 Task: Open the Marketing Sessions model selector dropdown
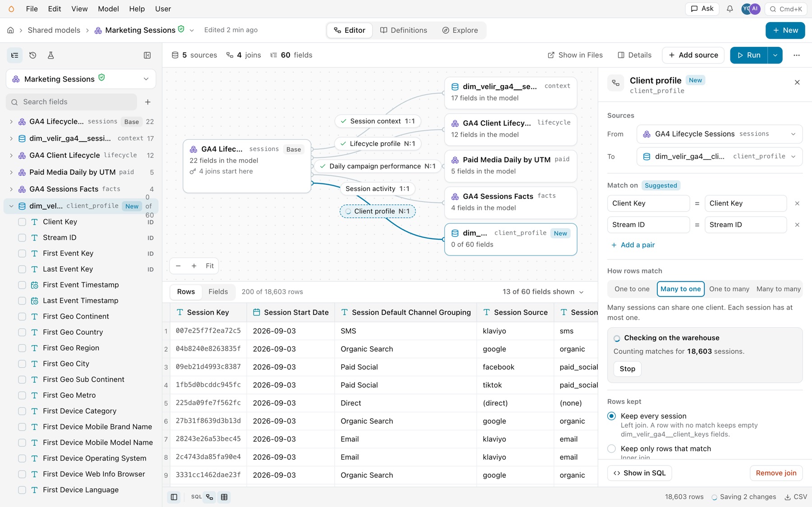[81, 79]
